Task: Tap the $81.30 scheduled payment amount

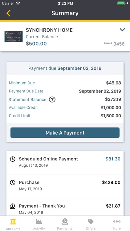Action: tap(113, 159)
